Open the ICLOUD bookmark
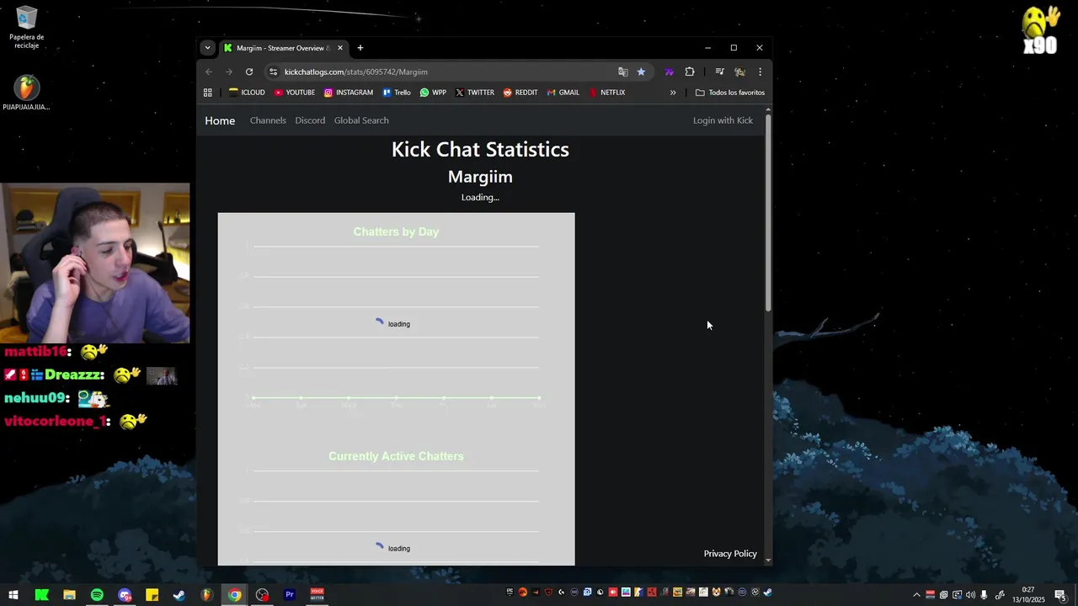The height and width of the screenshot is (606, 1078). coord(247,93)
